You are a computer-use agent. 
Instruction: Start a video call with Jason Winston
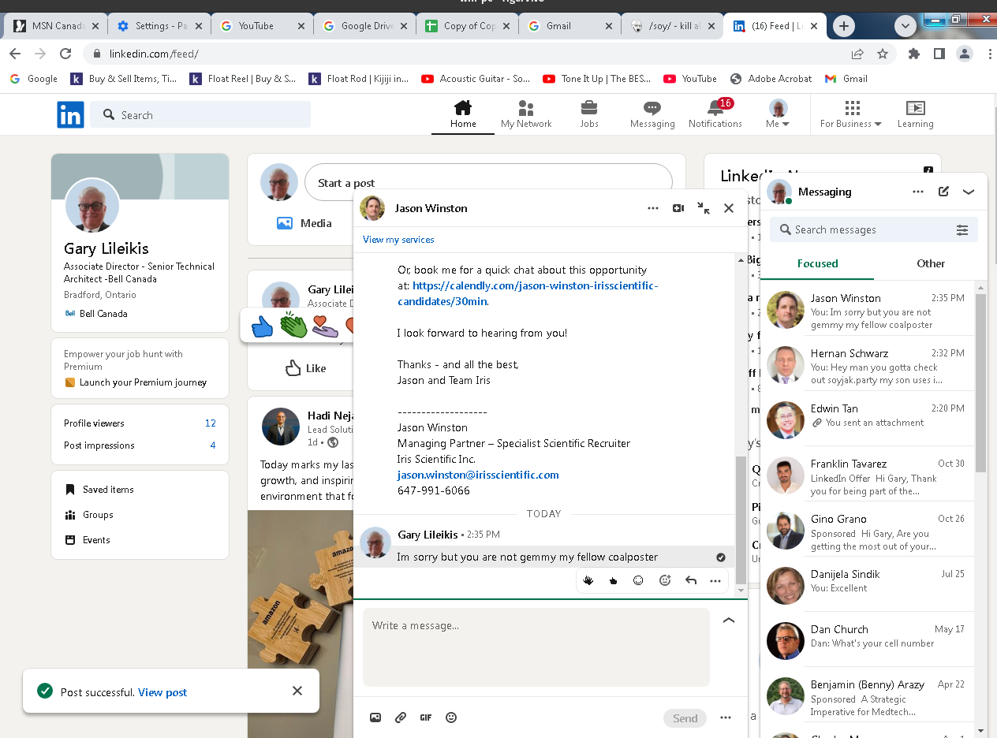click(678, 208)
